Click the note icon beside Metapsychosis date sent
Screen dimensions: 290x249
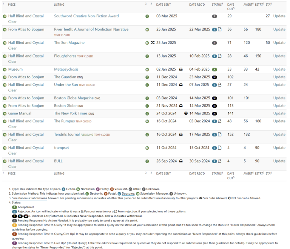tap(181, 70)
